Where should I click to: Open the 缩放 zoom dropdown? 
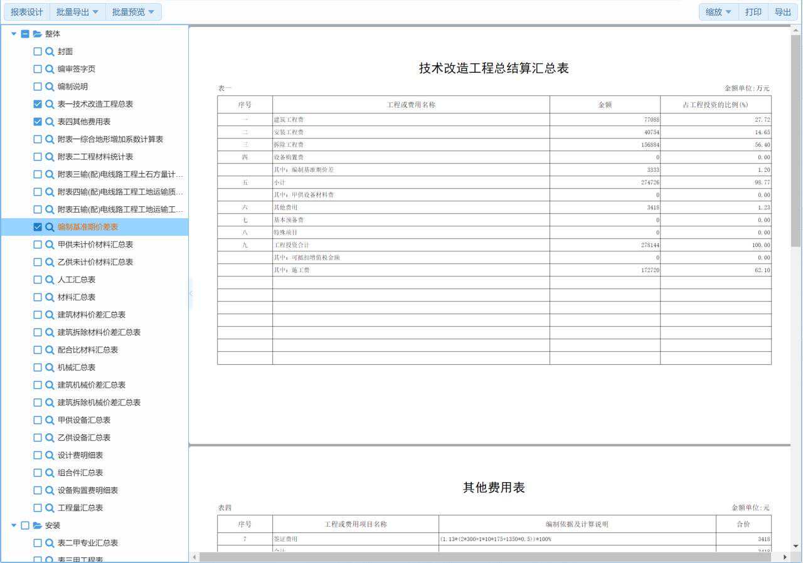(718, 12)
